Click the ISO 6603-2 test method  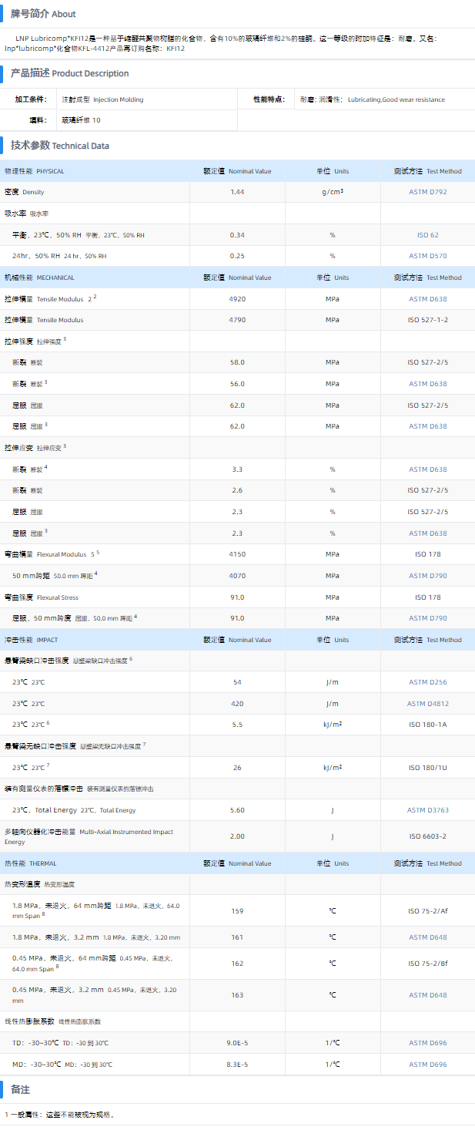[427, 836]
